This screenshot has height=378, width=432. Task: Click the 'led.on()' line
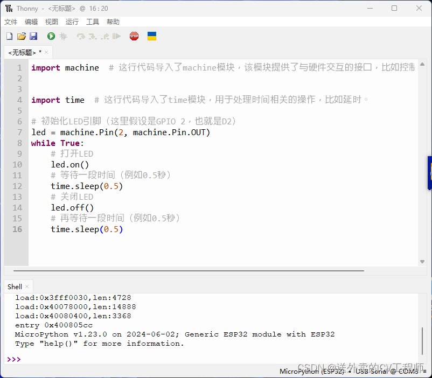click(69, 164)
